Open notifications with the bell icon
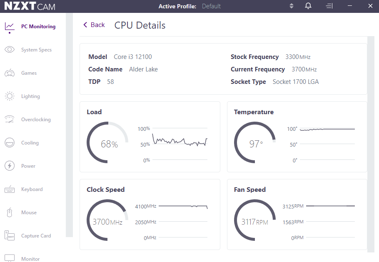This screenshot has width=379, height=262. point(308,6)
